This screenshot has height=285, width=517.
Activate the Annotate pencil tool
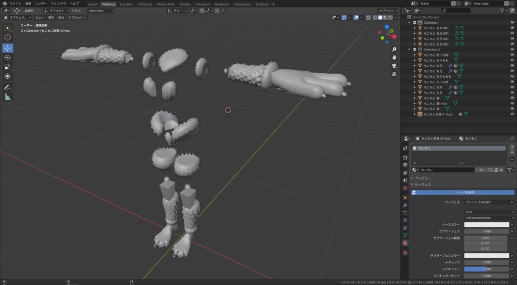point(8,87)
